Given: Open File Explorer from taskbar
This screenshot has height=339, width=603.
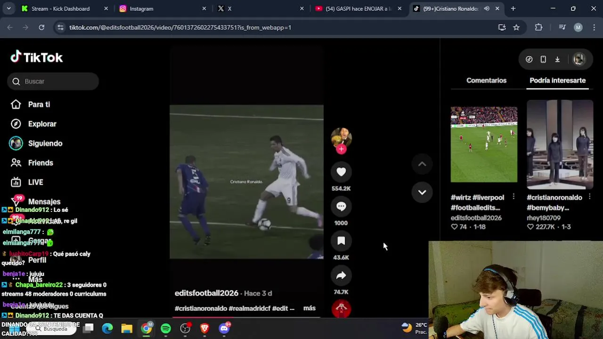Looking at the screenshot, I should pos(127,328).
